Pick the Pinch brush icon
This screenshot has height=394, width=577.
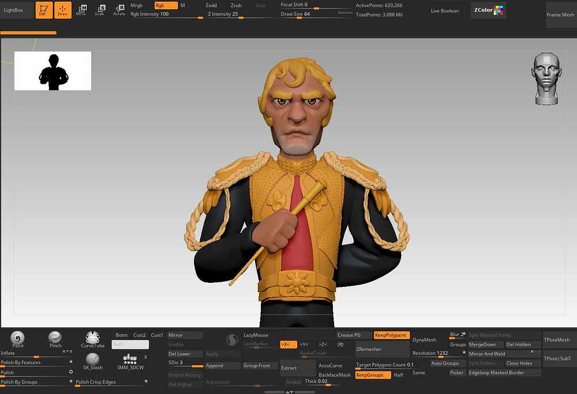pos(55,340)
